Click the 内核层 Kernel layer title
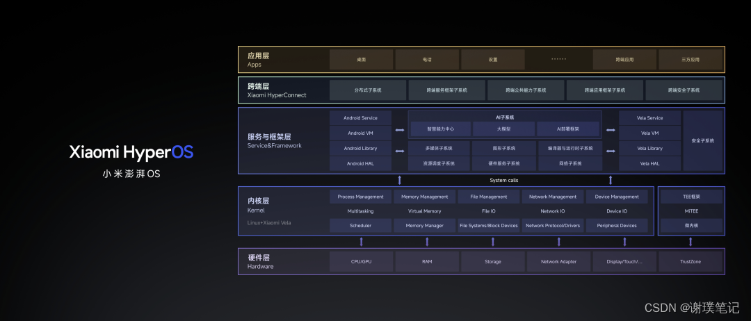This screenshot has width=751, height=321. pyautogui.click(x=259, y=205)
